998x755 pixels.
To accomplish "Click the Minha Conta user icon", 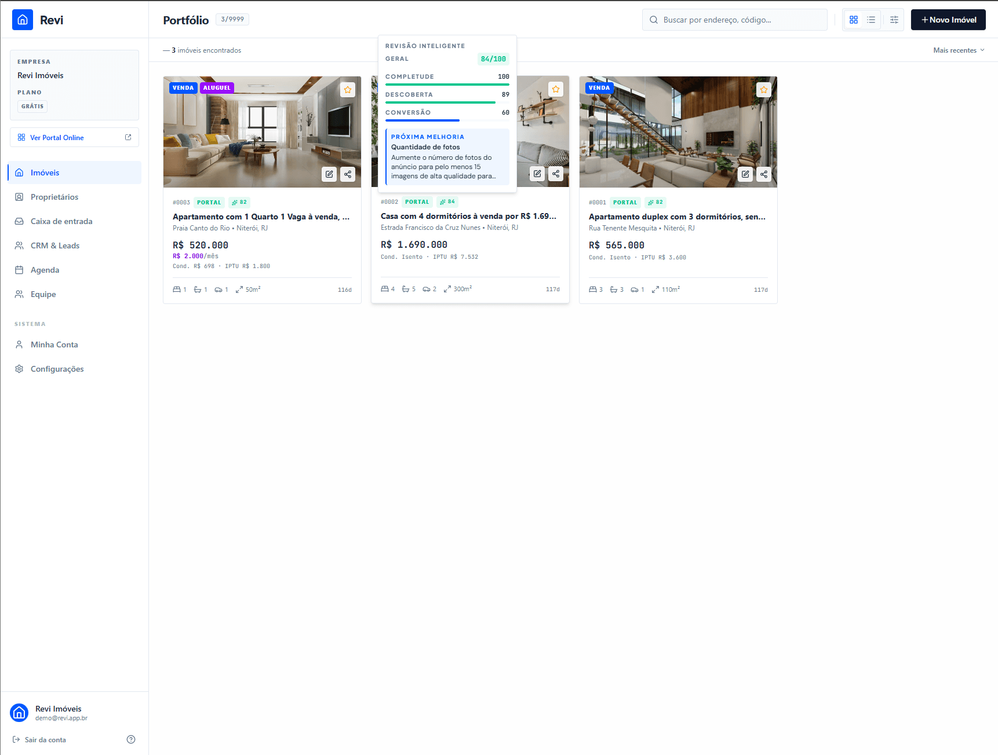I will pos(19,344).
